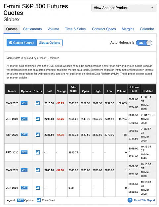Open price chart for JUN 2020 contract
159x207 pixels.
pyautogui.click(x=38, y=119)
